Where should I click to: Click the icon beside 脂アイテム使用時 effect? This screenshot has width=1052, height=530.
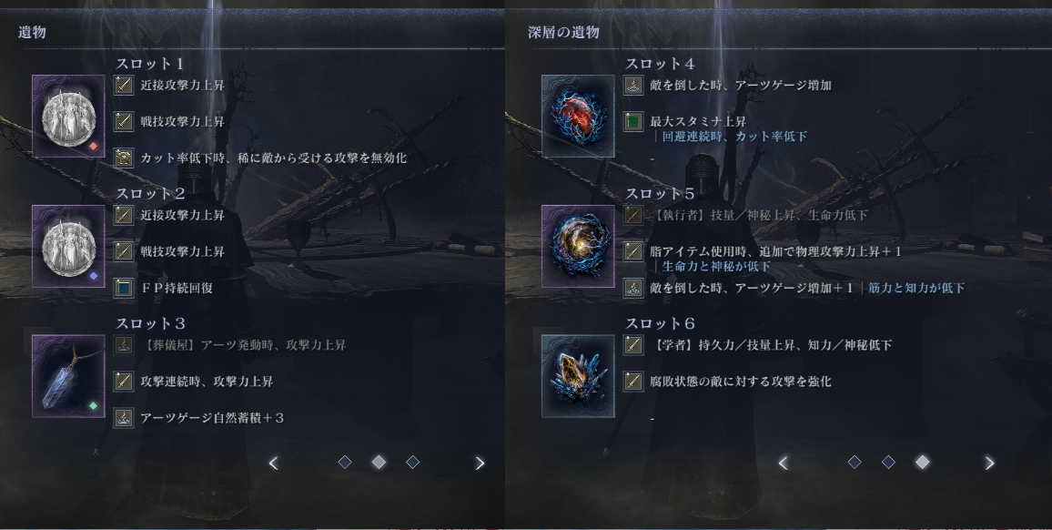pyautogui.click(x=633, y=251)
